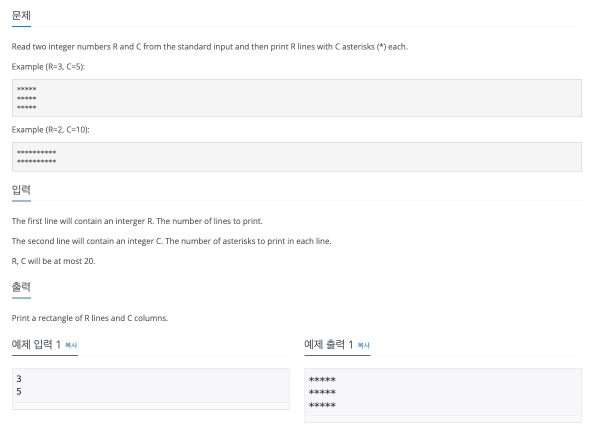Click the value 3 in sample input
Screen dimensions: 598x435
tap(19, 379)
